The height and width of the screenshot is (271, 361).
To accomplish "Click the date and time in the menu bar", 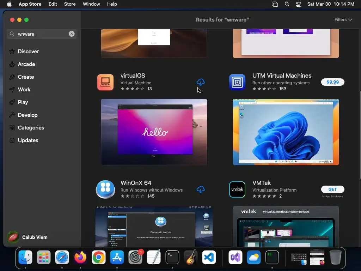I will click(331, 4).
